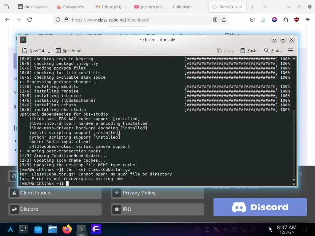This screenshot has height=236, width=315.
Task: Open Firefox View icon in tab bar
Action: click(6, 7)
